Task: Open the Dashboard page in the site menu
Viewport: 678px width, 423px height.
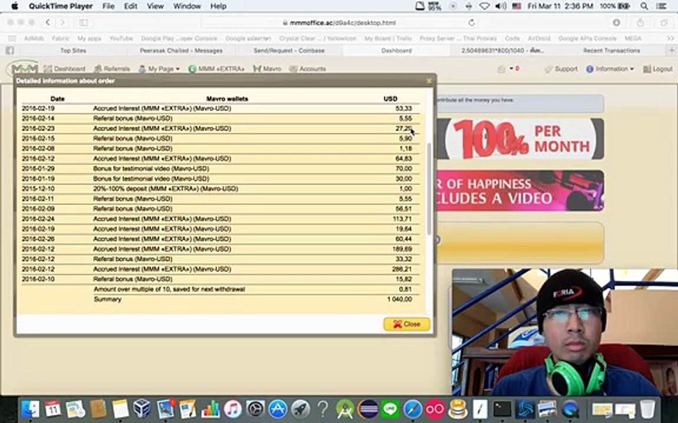Action: tap(64, 69)
